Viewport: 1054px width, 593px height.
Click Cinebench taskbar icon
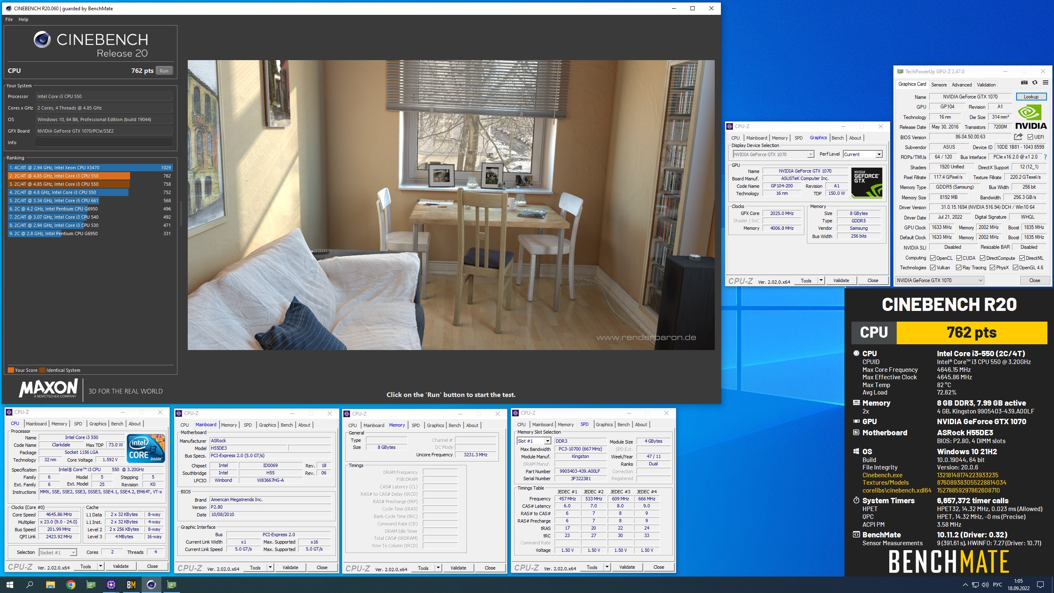pos(151,585)
